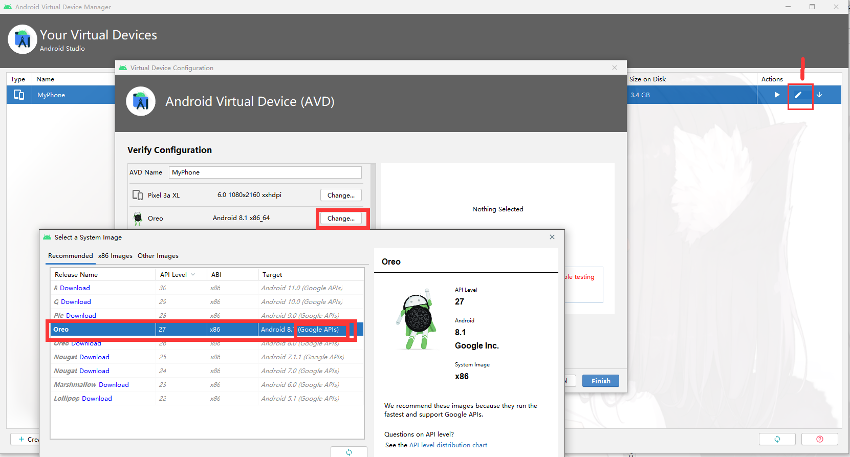The image size is (850, 457).
Task: Open the API level distribution chart link
Action: pyautogui.click(x=448, y=445)
